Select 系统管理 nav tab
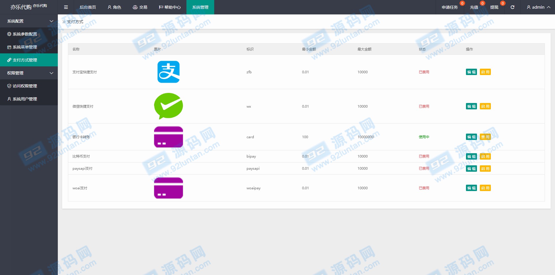Image resolution: width=555 pixels, height=275 pixels. [200, 7]
